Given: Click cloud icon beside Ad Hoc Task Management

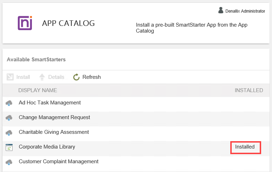Looking at the screenshot, I should [9, 103].
